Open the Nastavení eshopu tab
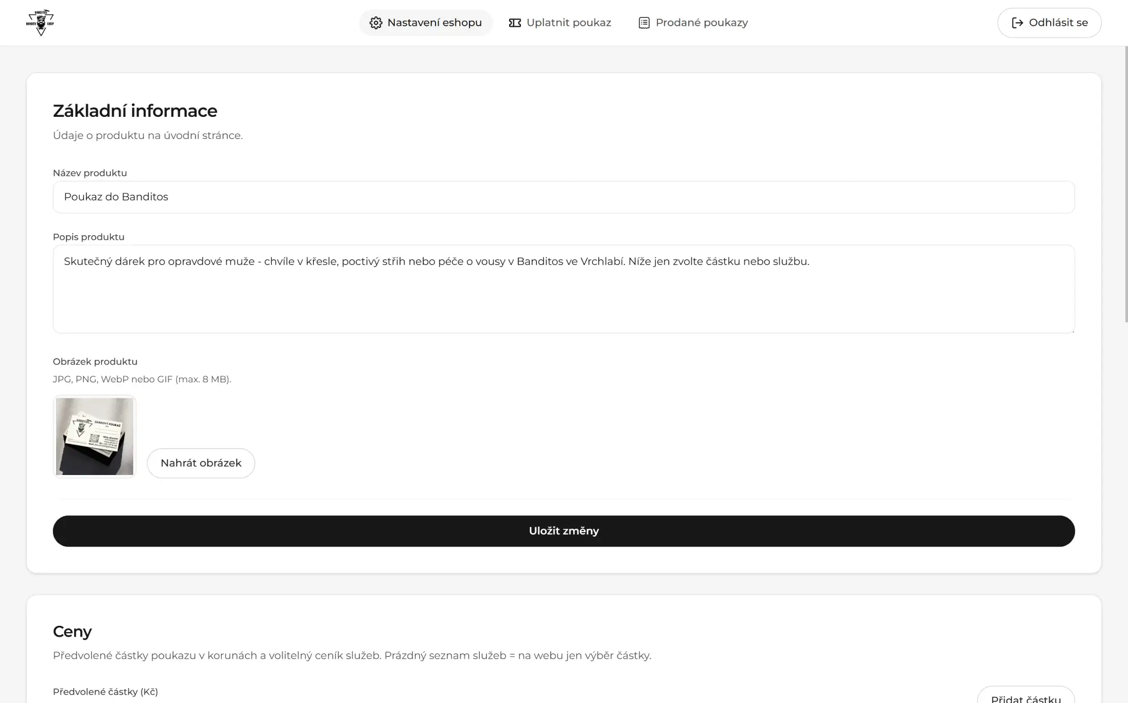 pyautogui.click(x=434, y=23)
